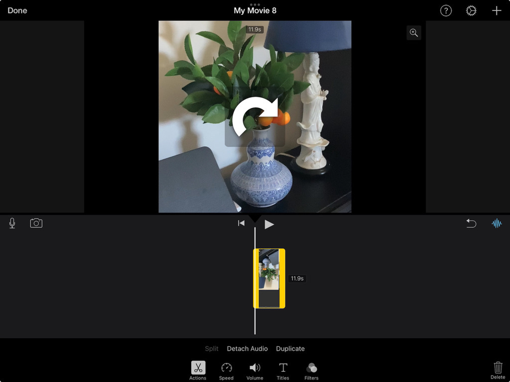The image size is (510, 382).
Task: Open the Filters tab
Action: pos(311,371)
